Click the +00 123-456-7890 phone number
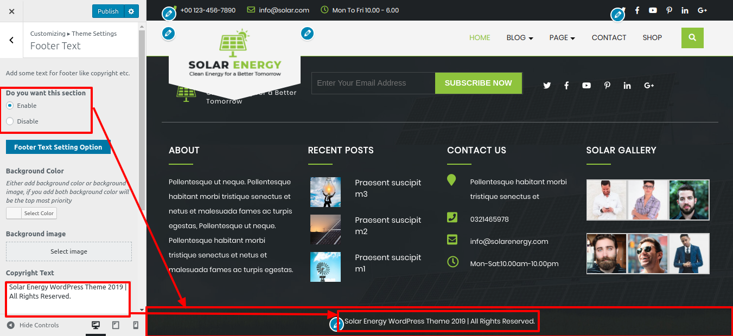The width and height of the screenshot is (733, 336). [208, 10]
